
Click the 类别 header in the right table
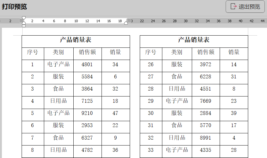(177, 52)
